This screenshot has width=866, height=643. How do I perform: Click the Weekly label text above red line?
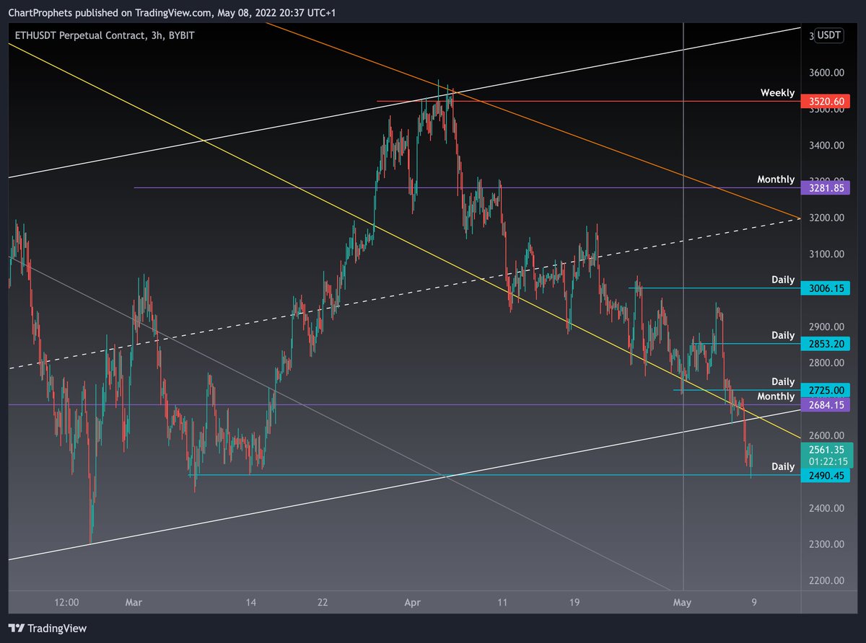click(x=777, y=93)
